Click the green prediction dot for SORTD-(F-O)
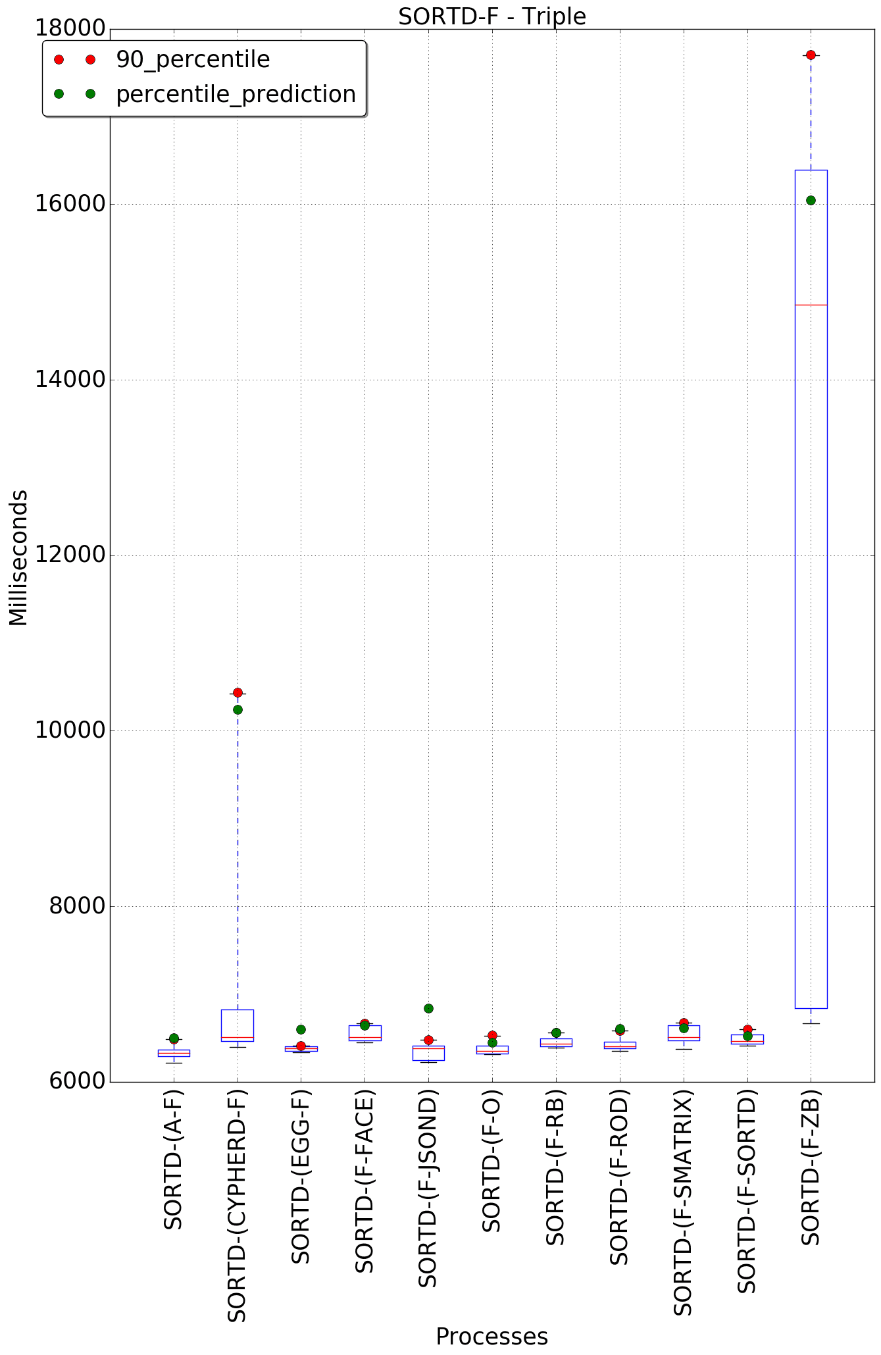The width and height of the screenshot is (881, 1355). click(x=492, y=1042)
